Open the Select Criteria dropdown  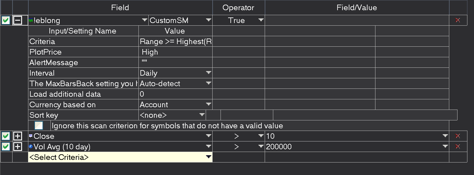208,157
